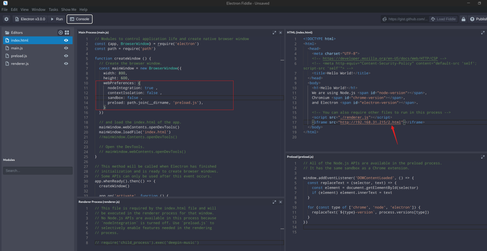Viewport: 487px width, 251px height.
Task: Hide the main.js editor via eye icon
Action: tap(66, 48)
